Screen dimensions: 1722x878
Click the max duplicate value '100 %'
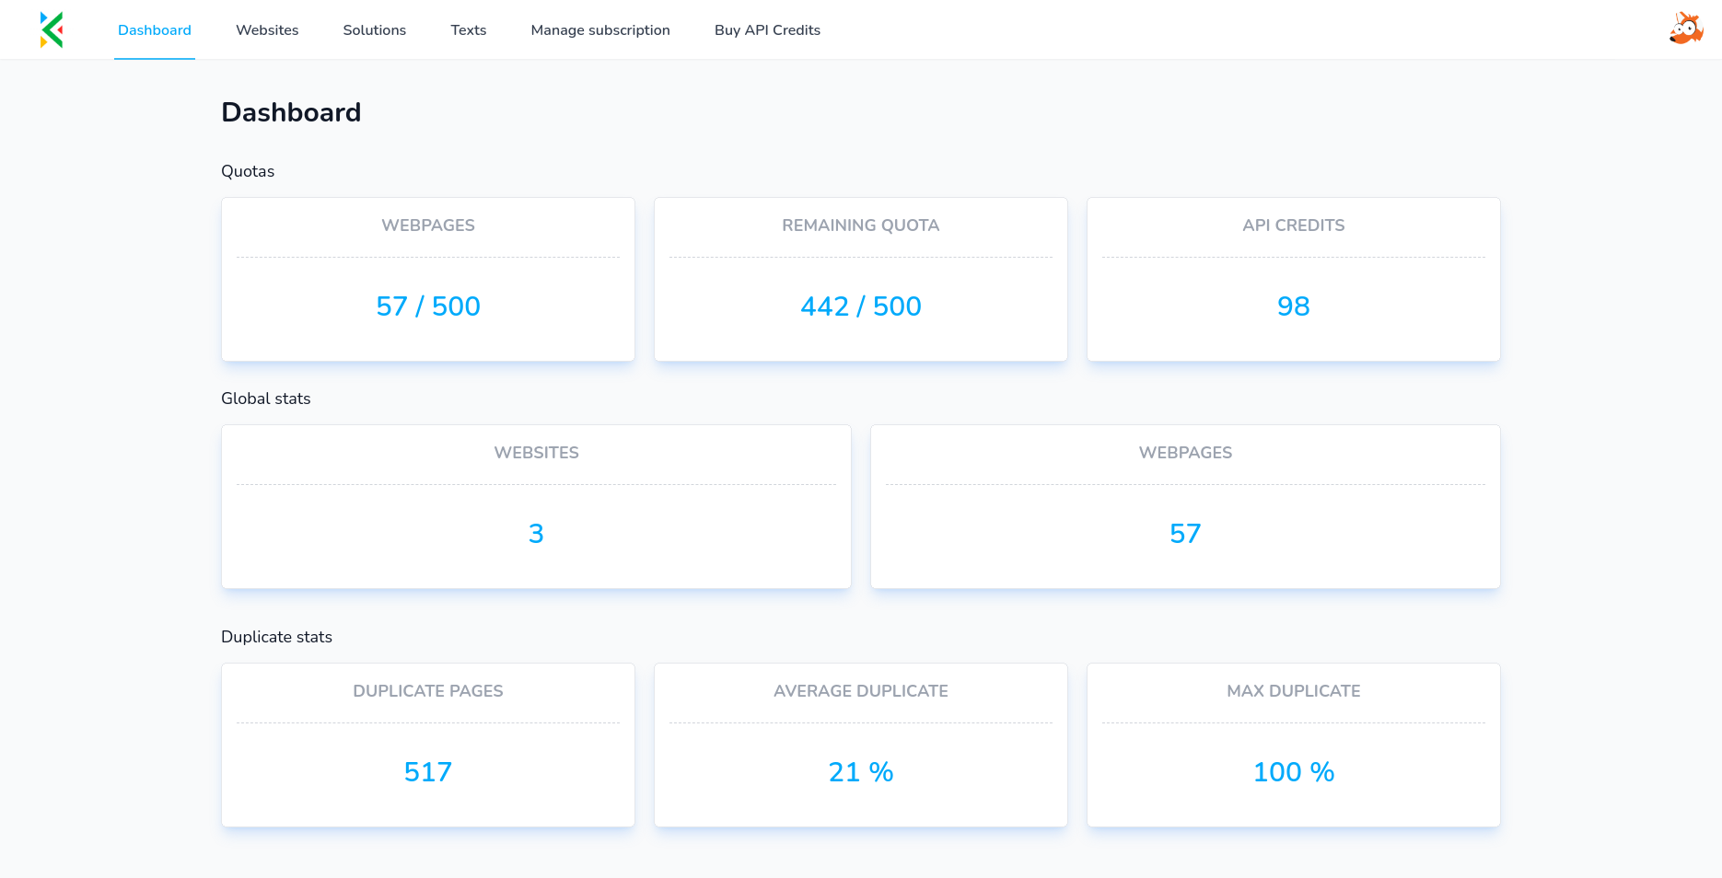pyautogui.click(x=1294, y=772)
